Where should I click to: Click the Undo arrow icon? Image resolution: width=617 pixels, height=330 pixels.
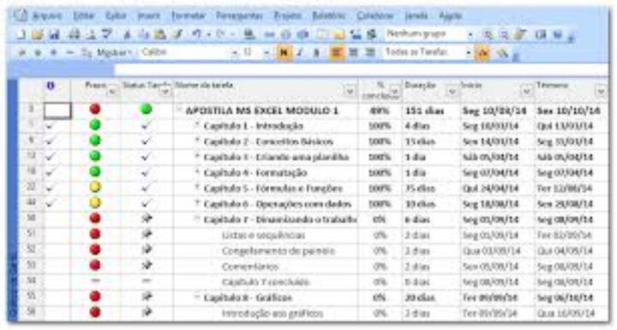(197, 34)
